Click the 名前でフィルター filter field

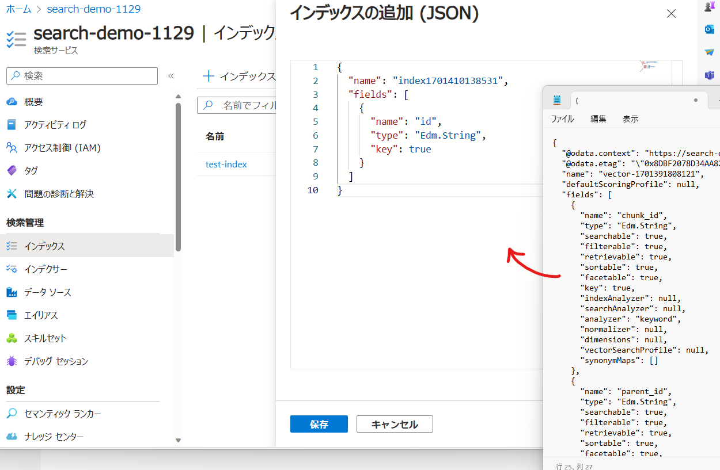click(x=237, y=105)
